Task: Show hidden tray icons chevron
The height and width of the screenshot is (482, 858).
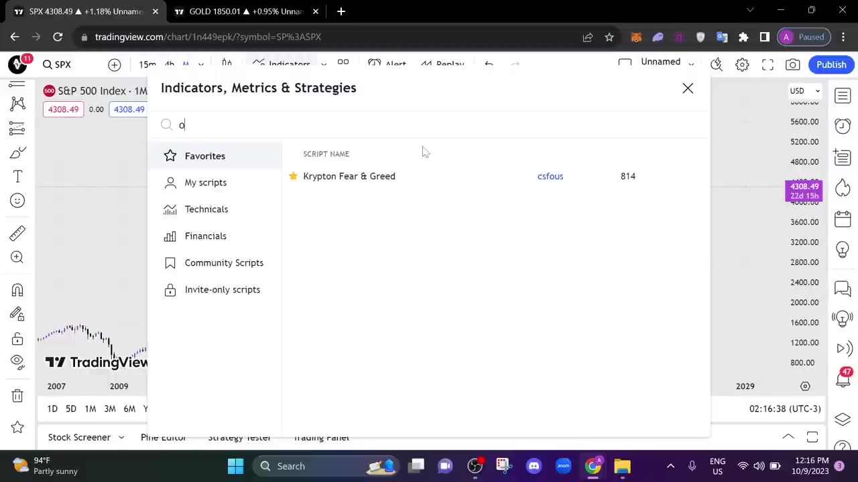Action: pyautogui.click(x=670, y=466)
